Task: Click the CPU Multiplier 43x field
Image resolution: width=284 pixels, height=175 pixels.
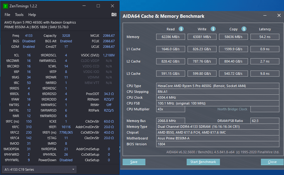Action: tap(171, 109)
